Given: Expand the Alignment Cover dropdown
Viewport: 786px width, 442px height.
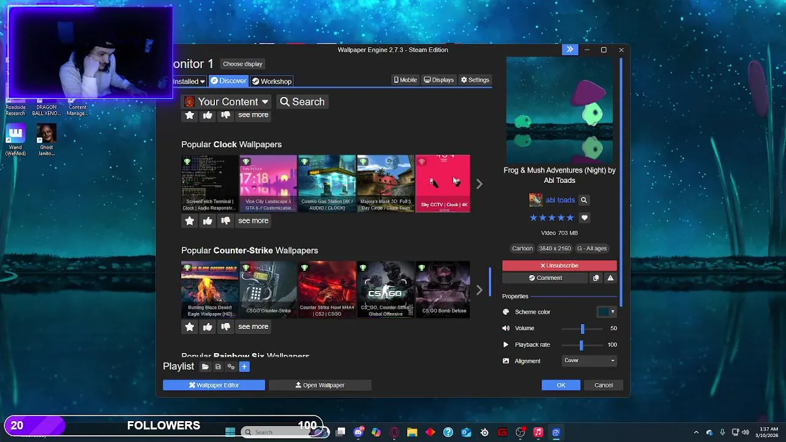Looking at the screenshot, I should [x=589, y=361].
